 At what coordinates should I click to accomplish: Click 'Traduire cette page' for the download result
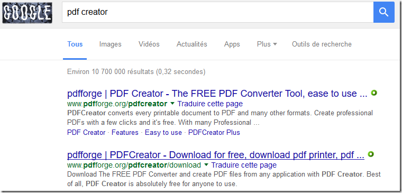pyautogui.click(x=244, y=165)
